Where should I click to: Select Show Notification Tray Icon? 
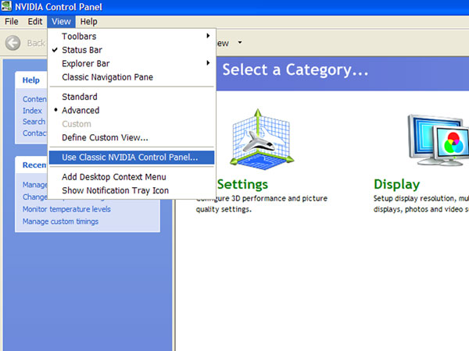point(115,191)
